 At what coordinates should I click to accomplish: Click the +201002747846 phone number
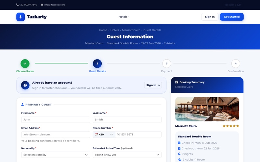28,5
